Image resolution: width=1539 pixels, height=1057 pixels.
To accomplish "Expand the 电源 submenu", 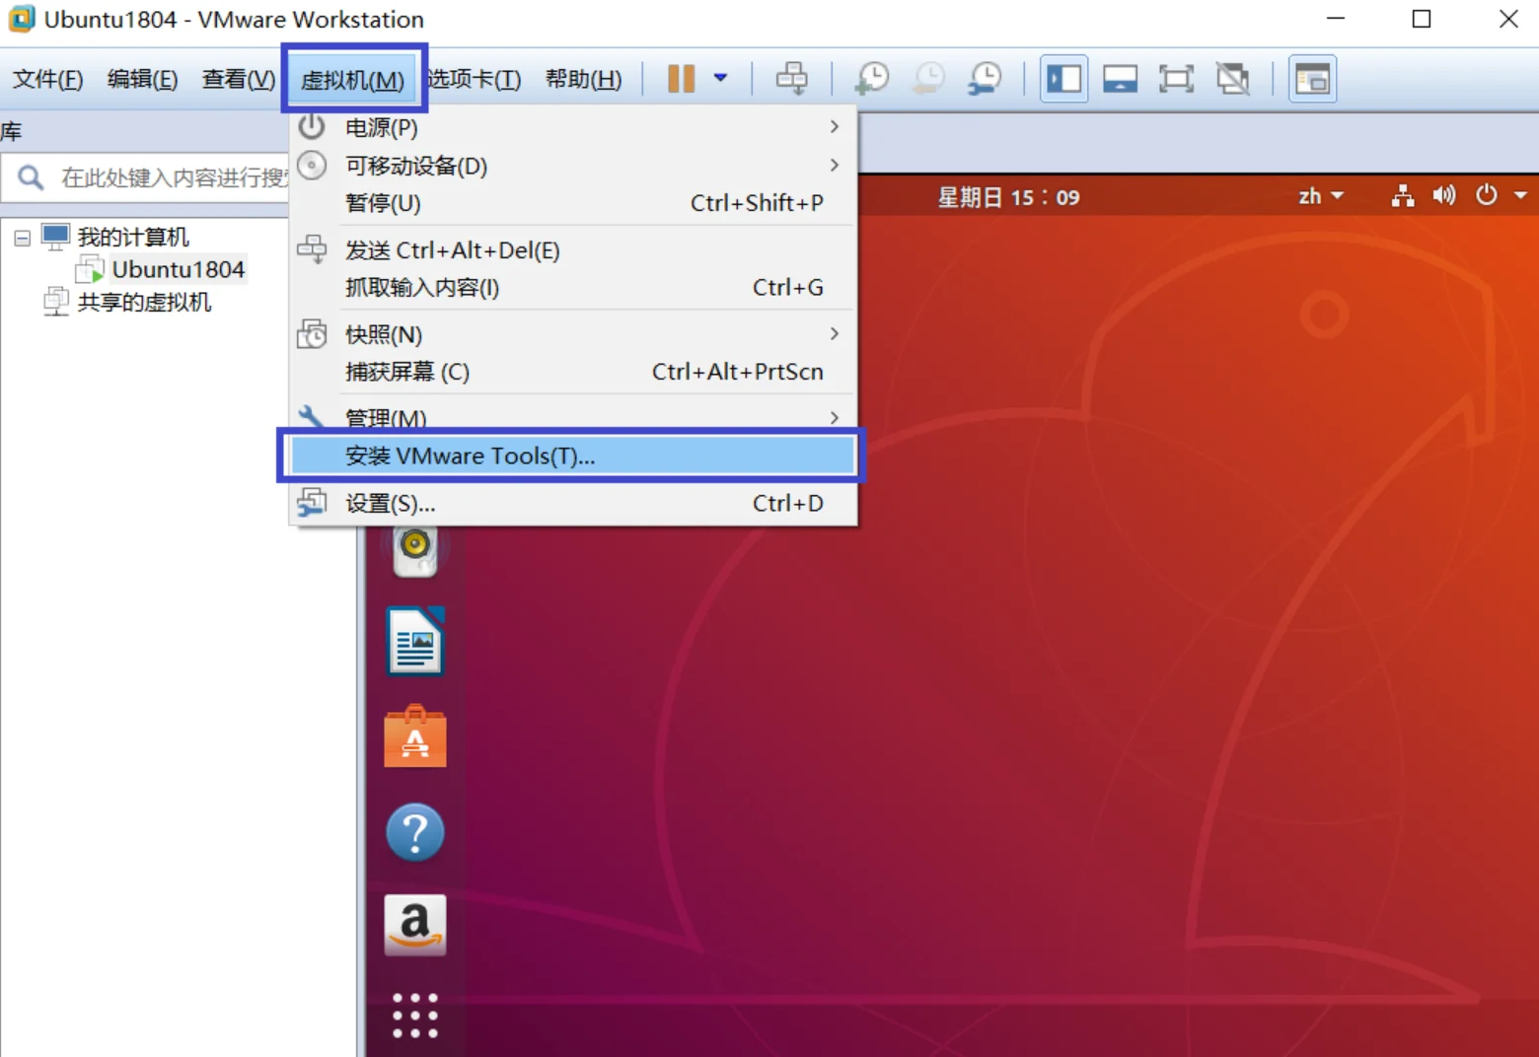I will [380, 126].
